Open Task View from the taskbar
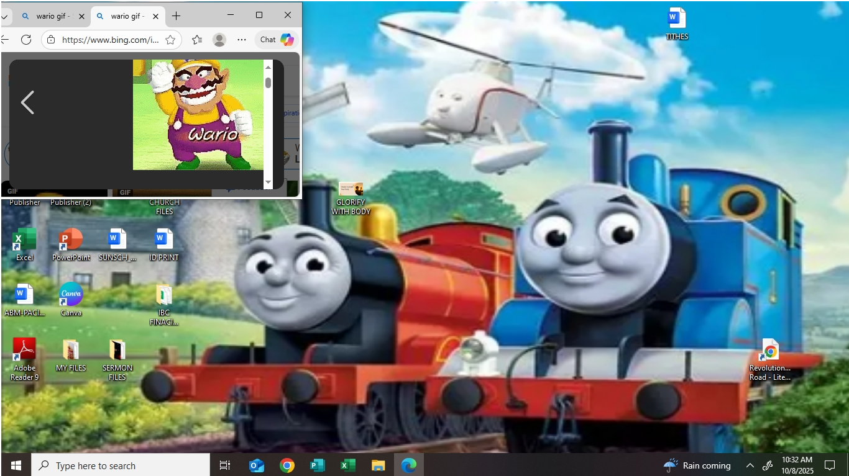The image size is (849, 476). [225, 465]
